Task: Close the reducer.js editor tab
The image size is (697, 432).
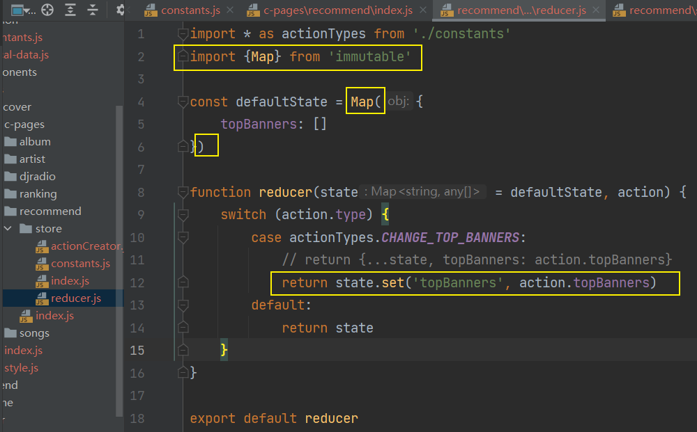Action: pos(596,10)
